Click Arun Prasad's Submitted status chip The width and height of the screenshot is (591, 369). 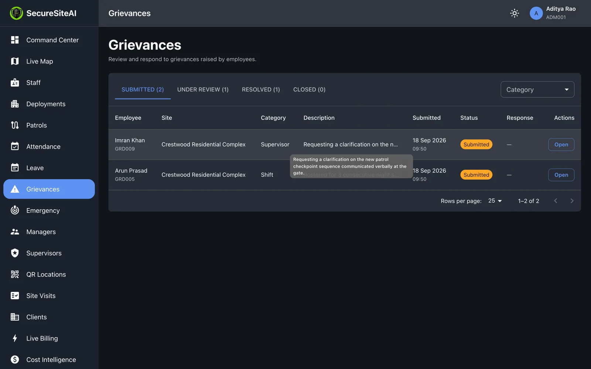click(x=476, y=175)
